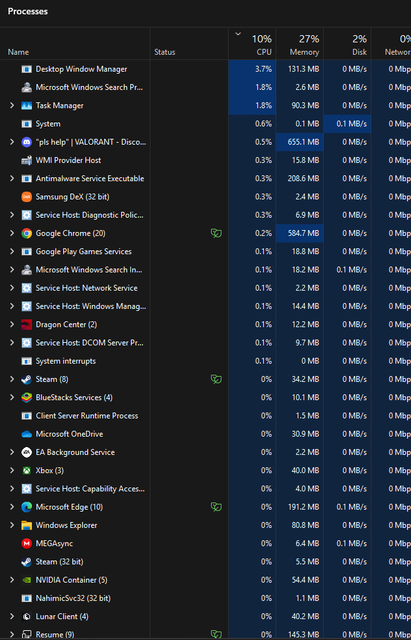Select the System process row

(x=206, y=124)
